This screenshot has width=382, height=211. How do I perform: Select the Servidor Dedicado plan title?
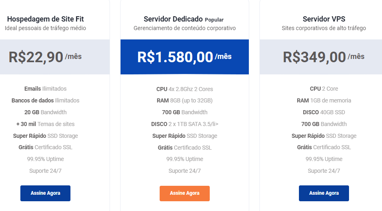(x=173, y=19)
